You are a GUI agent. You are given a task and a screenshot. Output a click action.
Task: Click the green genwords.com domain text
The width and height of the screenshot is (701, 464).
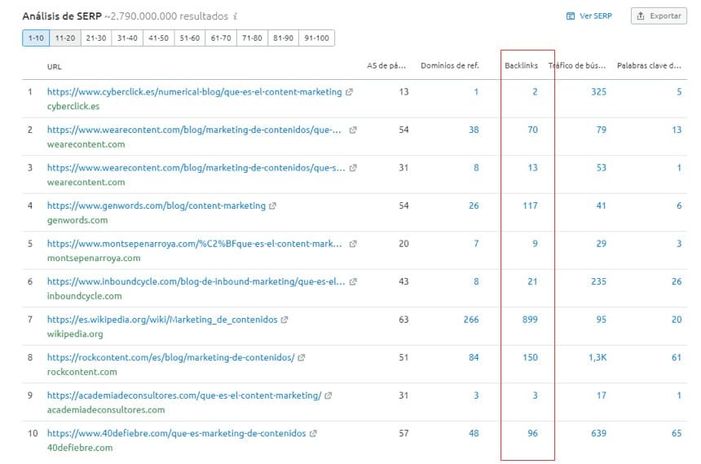coord(77,220)
